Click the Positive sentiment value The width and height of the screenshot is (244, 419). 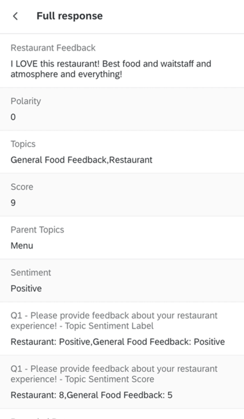[26, 289]
